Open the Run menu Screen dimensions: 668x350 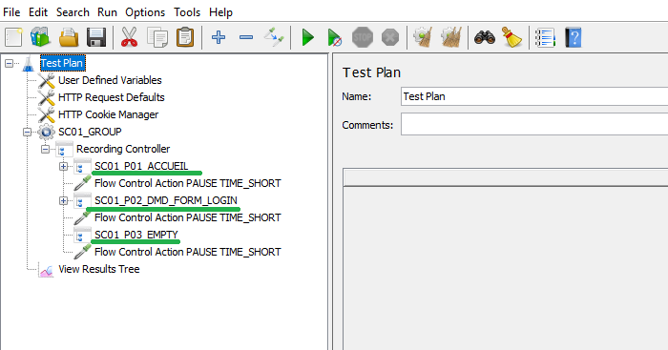pyautogui.click(x=107, y=12)
